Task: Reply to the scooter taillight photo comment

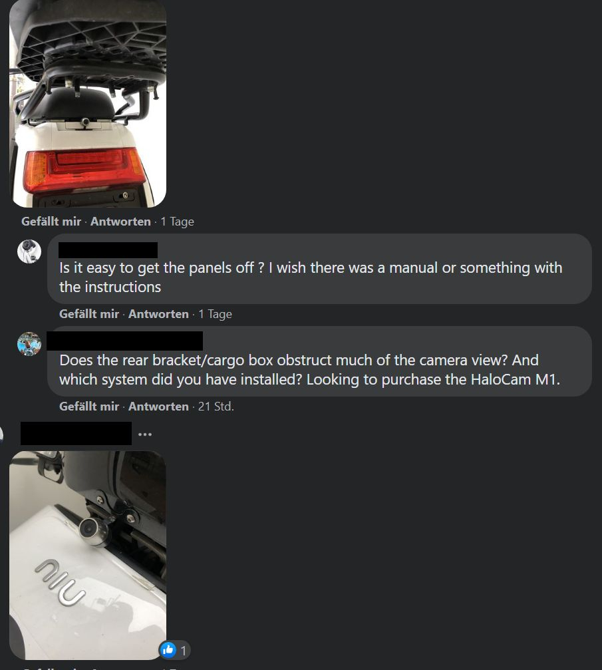Action: click(x=120, y=222)
